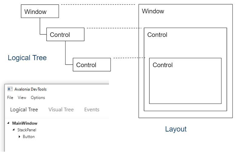Collapse the MainWindow node arrow
The width and height of the screenshot is (238, 156).
[8, 123]
